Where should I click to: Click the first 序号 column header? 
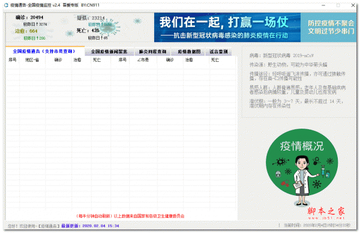tap(13, 60)
